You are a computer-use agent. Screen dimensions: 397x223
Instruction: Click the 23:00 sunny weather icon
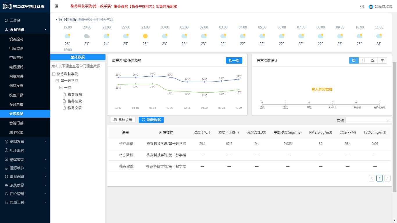[x=145, y=36]
